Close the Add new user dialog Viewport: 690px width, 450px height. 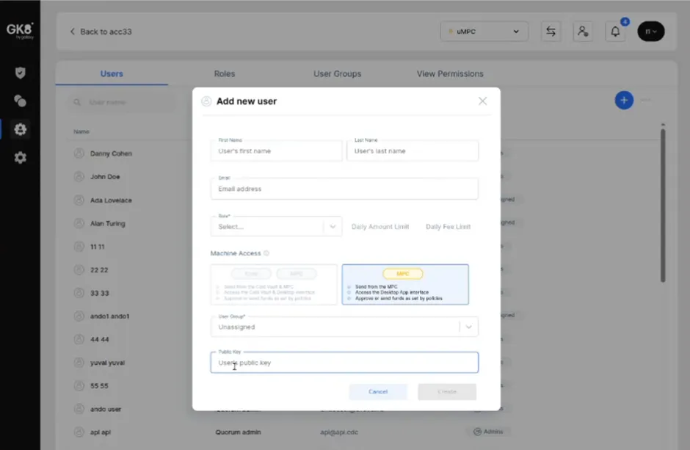[482, 101]
